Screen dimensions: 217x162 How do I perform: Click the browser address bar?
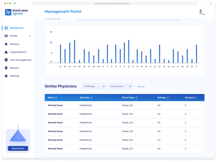115,4
